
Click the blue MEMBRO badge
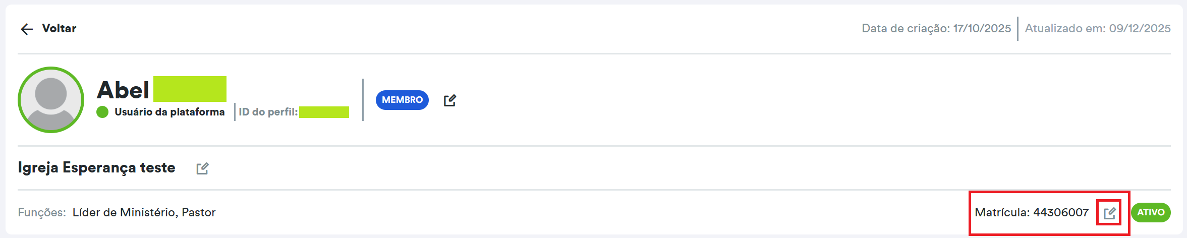(x=402, y=100)
